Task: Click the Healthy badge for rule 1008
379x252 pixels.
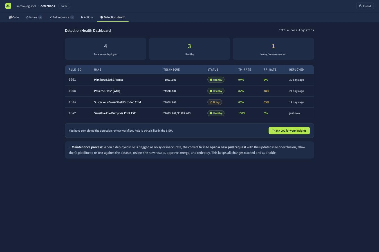Action: coord(216,91)
